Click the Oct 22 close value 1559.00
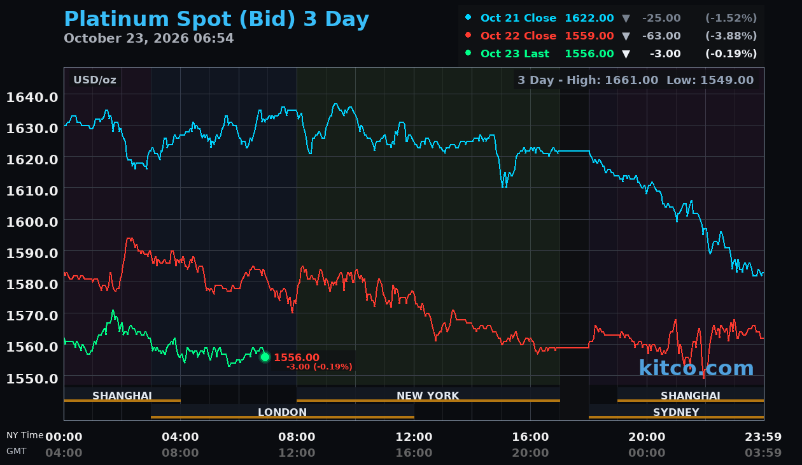This screenshot has width=802, height=465. [x=589, y=36]
